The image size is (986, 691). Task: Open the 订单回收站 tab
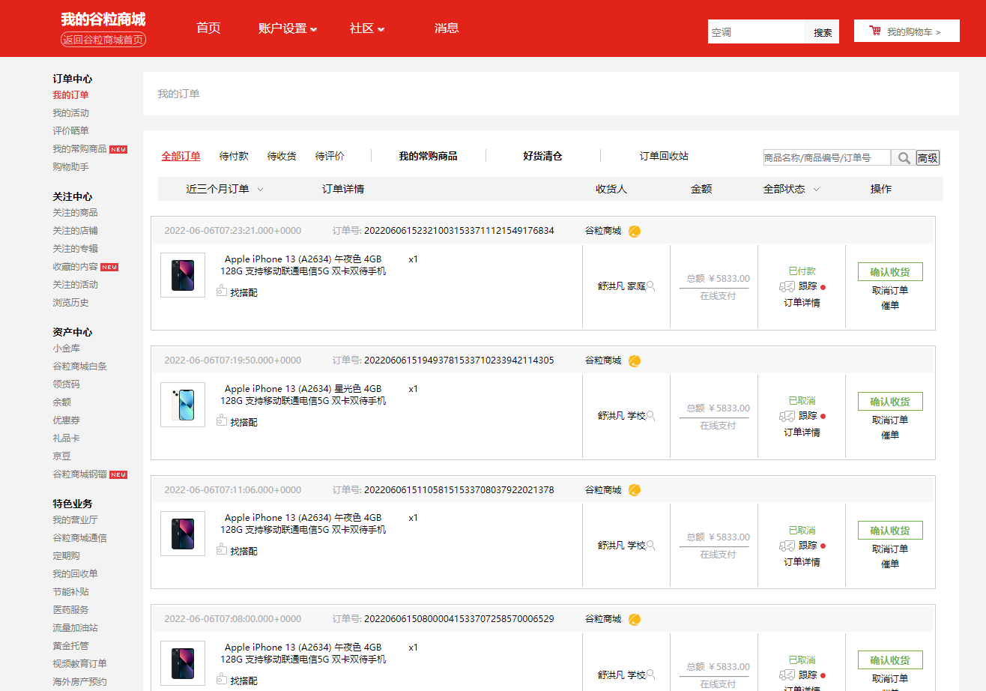(664, 156)
